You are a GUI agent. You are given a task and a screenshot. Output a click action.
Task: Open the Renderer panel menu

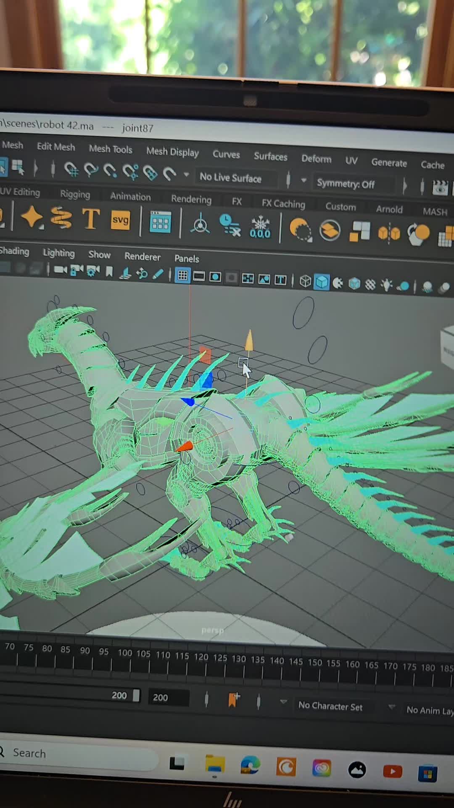point(142,256)
